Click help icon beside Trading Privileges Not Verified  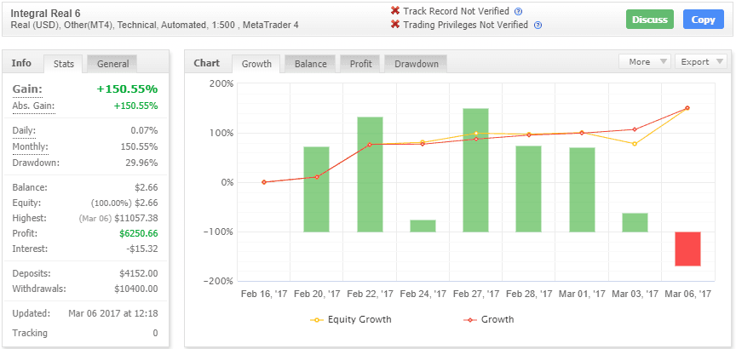(538, 26)
